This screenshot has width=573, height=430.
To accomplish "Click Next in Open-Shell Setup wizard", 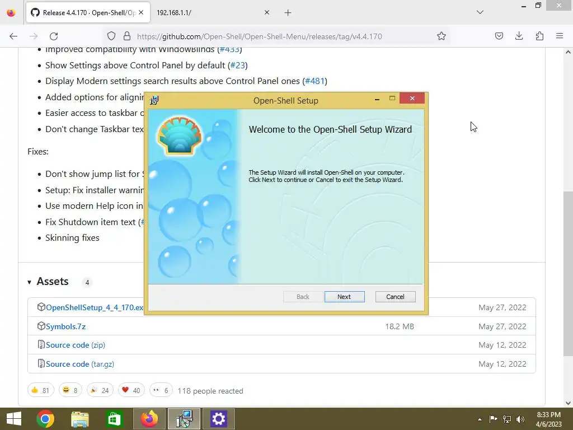I will click(x=344, y=297).
